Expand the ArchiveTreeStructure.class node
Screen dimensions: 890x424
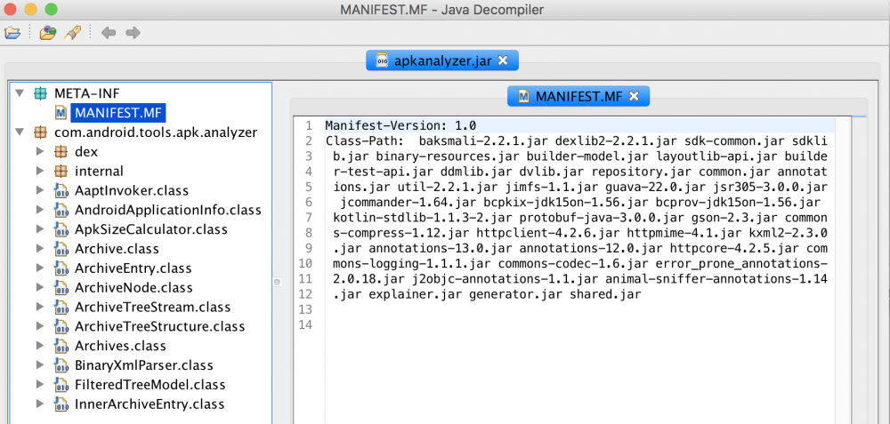click(40, 326)
